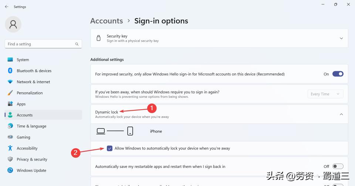Click the Network wifi icon in the sidebar
Screen dimensions: 355x186
(x=10, y=82)
